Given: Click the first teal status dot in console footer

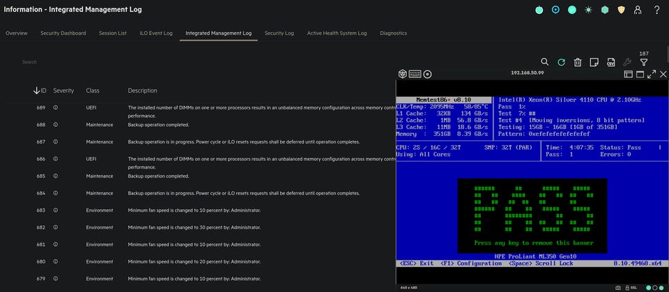Looking at the screenshot, I should (649, 288).
